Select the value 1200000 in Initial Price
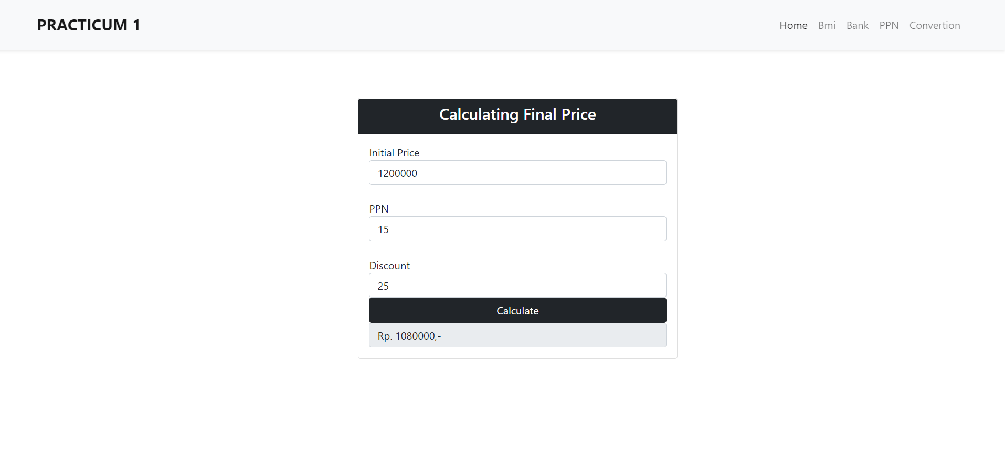 (x=397, y=173)
